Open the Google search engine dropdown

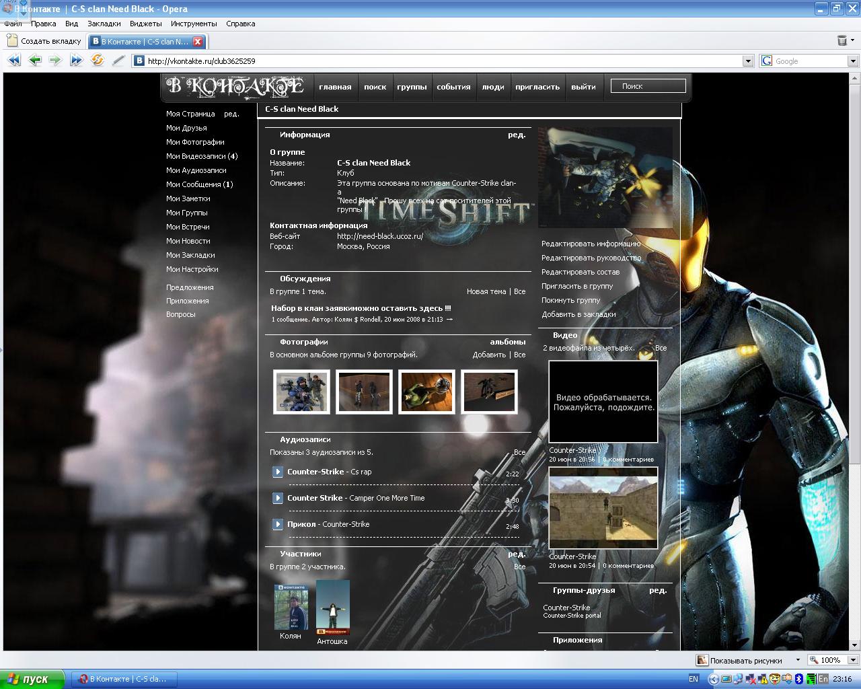pyautogui.click(x=853, y=61)
